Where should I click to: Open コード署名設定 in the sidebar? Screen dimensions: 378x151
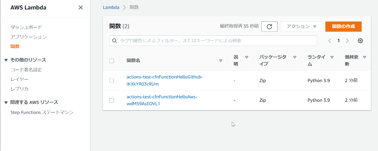(26, 70)
